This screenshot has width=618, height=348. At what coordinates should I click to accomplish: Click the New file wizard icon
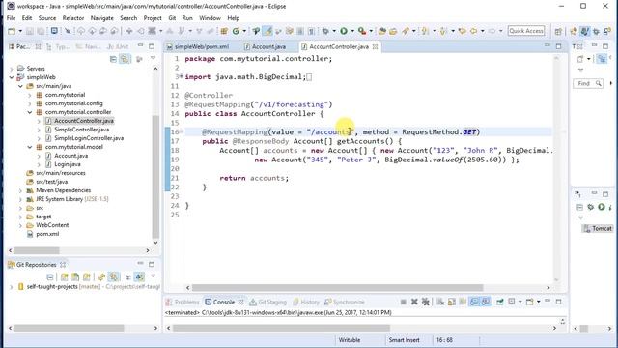coord(12,31)
